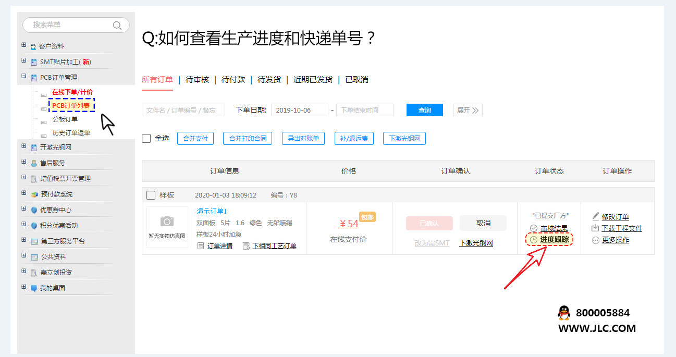Viewport: 676px width, 357px height.
Task: Collapse the PCB订单管理 tree node
Action: click(24, 77)
